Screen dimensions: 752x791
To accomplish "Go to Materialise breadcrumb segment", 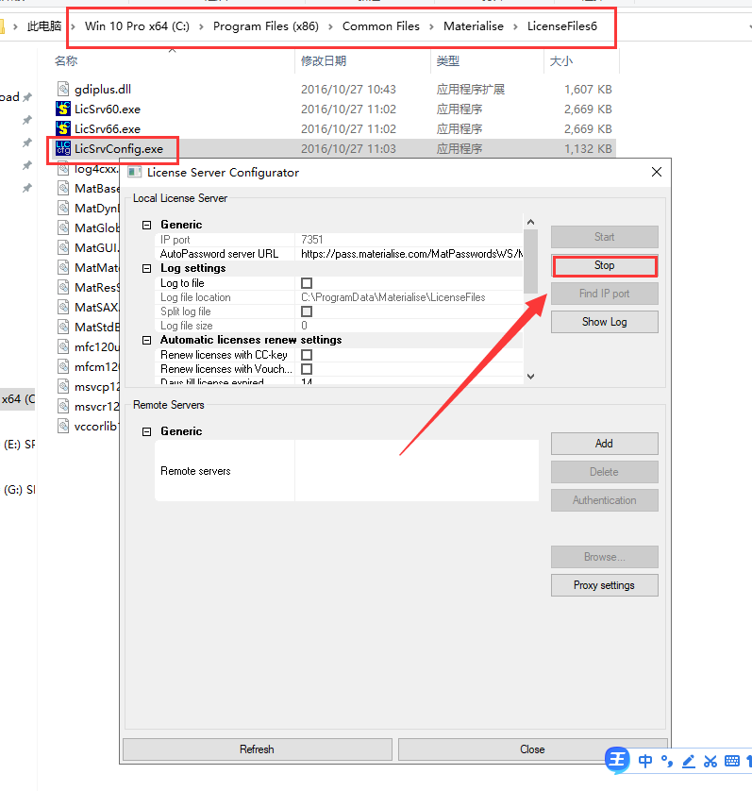I will 473,26.
